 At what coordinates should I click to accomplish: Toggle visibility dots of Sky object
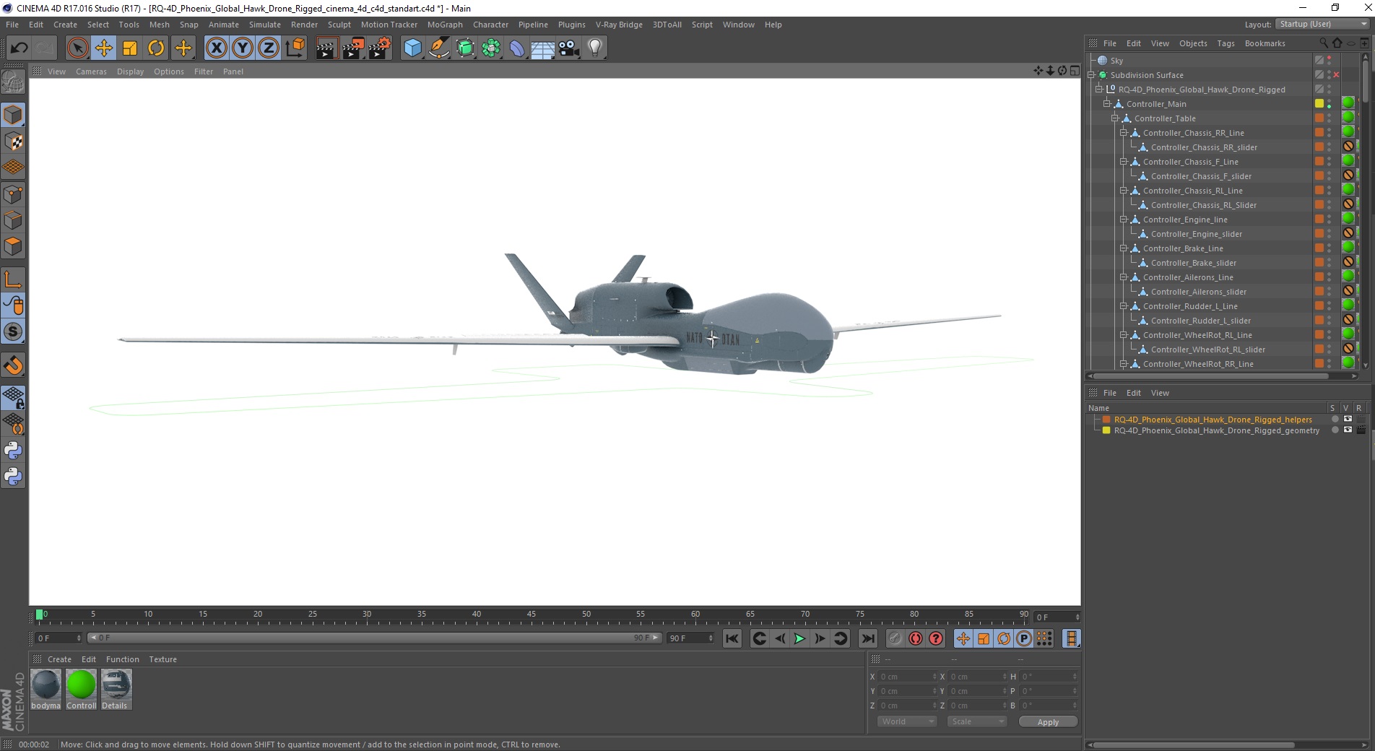click(1330, 61)
